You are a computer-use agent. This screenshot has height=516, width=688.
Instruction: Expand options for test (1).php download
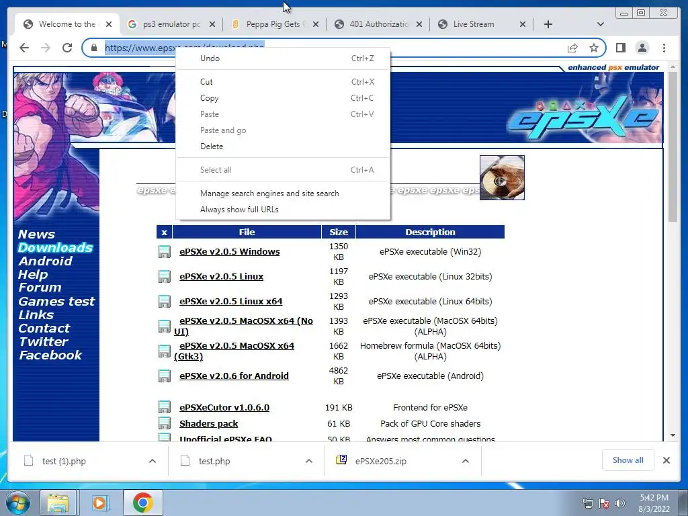tap(153, 461)
